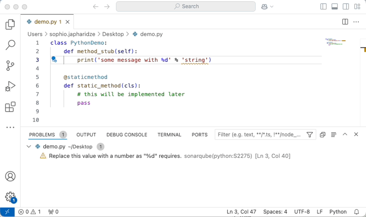
Task: Open Run and Debug view
Action: click(10, 86)
